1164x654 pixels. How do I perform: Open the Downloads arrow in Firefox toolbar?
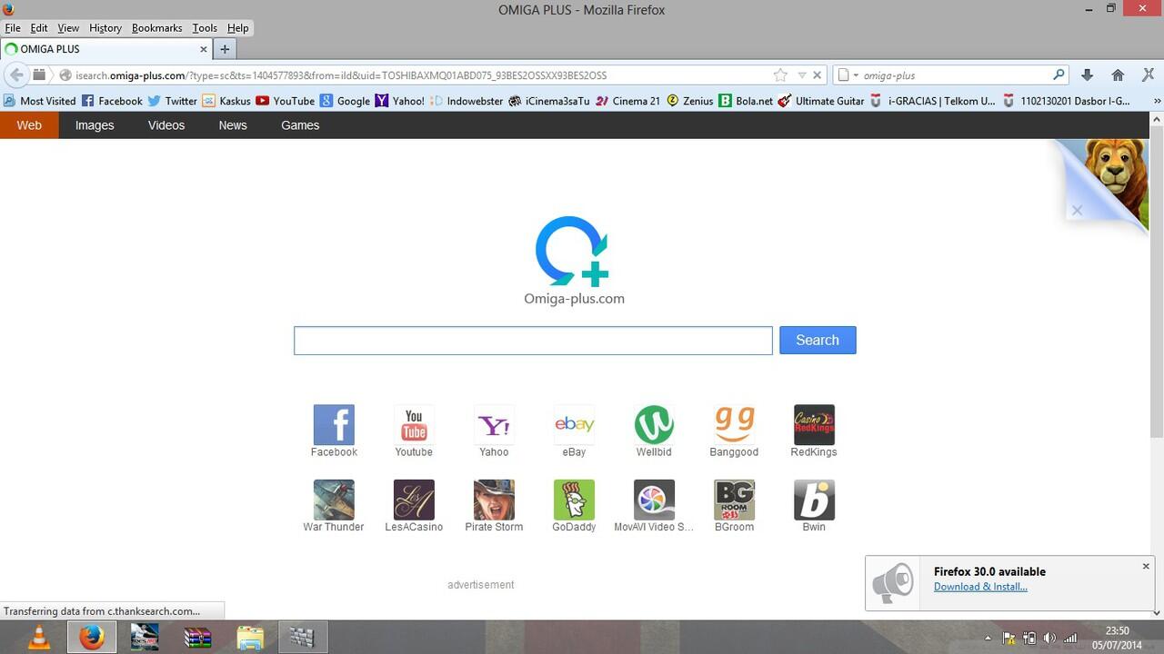coord(1088,74)
